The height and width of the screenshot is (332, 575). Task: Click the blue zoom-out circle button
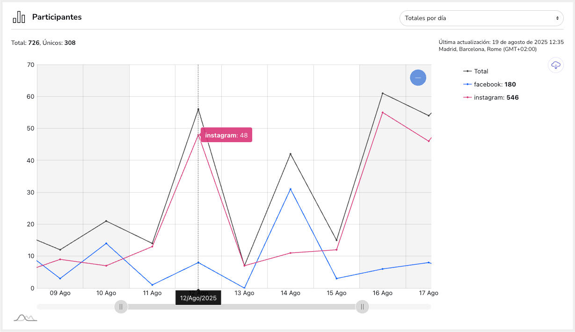point(418,78)
